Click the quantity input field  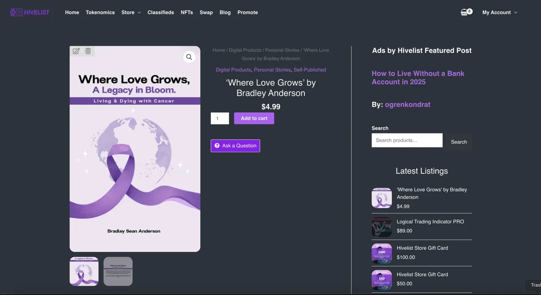coord(220,118)
